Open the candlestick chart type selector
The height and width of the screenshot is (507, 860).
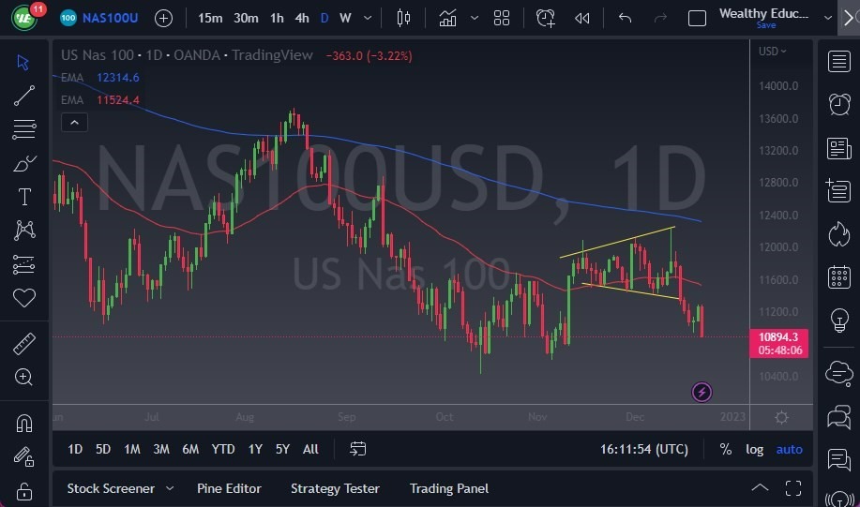(403, 18)
